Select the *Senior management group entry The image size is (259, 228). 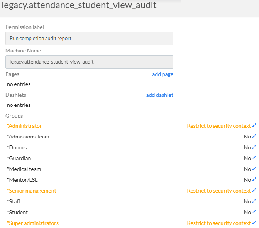[32, 191]
